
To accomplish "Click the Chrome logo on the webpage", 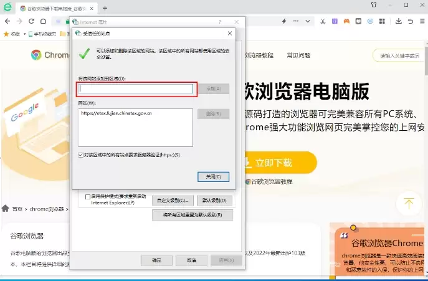I will pos(36,55).
